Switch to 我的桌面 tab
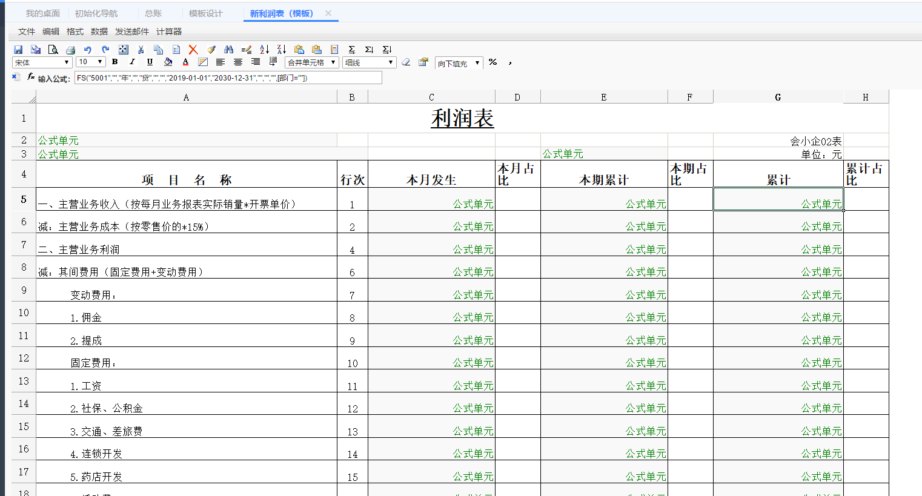The height and width of the screenshot is (496, 922). [43, 13]
